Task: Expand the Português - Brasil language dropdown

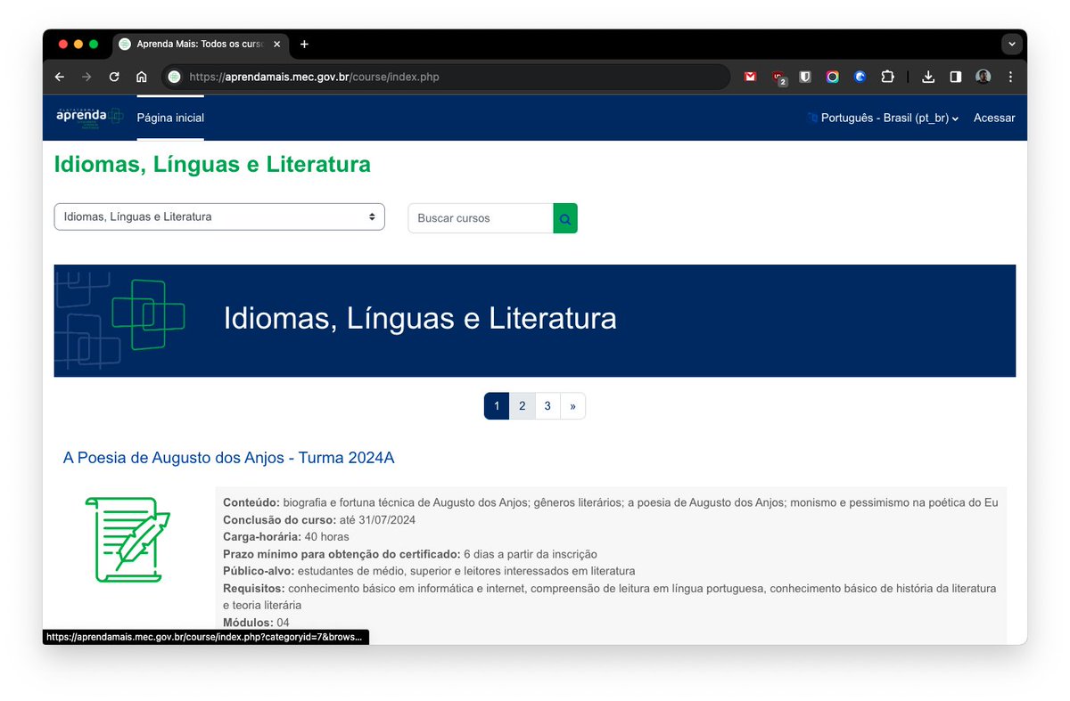Action: (883, 117)
